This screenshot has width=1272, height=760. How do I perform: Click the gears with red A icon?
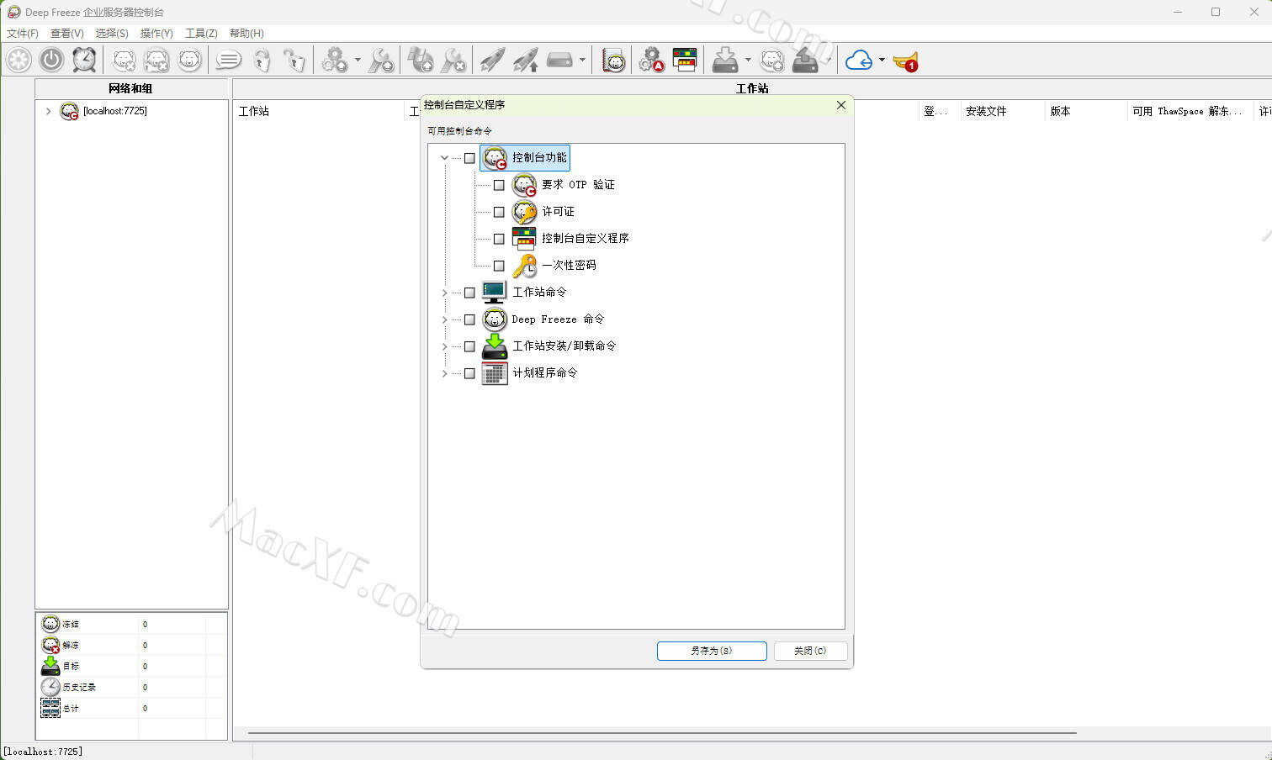651,61
